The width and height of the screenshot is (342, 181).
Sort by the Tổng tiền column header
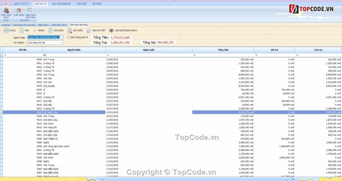pos(223,50)
